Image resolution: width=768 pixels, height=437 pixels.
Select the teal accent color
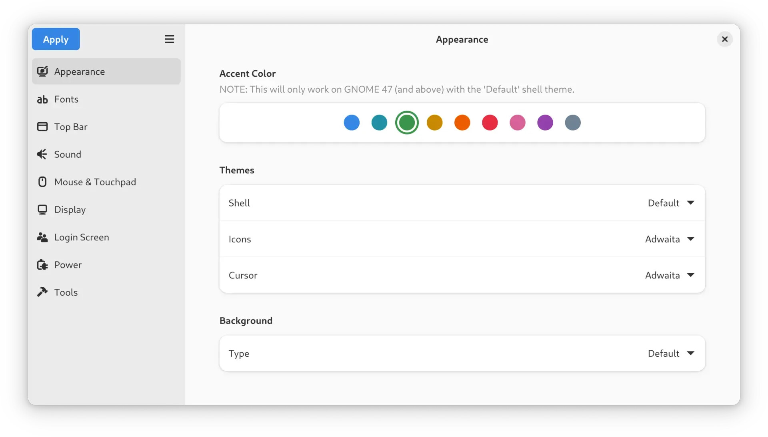[x=379, y=123]
